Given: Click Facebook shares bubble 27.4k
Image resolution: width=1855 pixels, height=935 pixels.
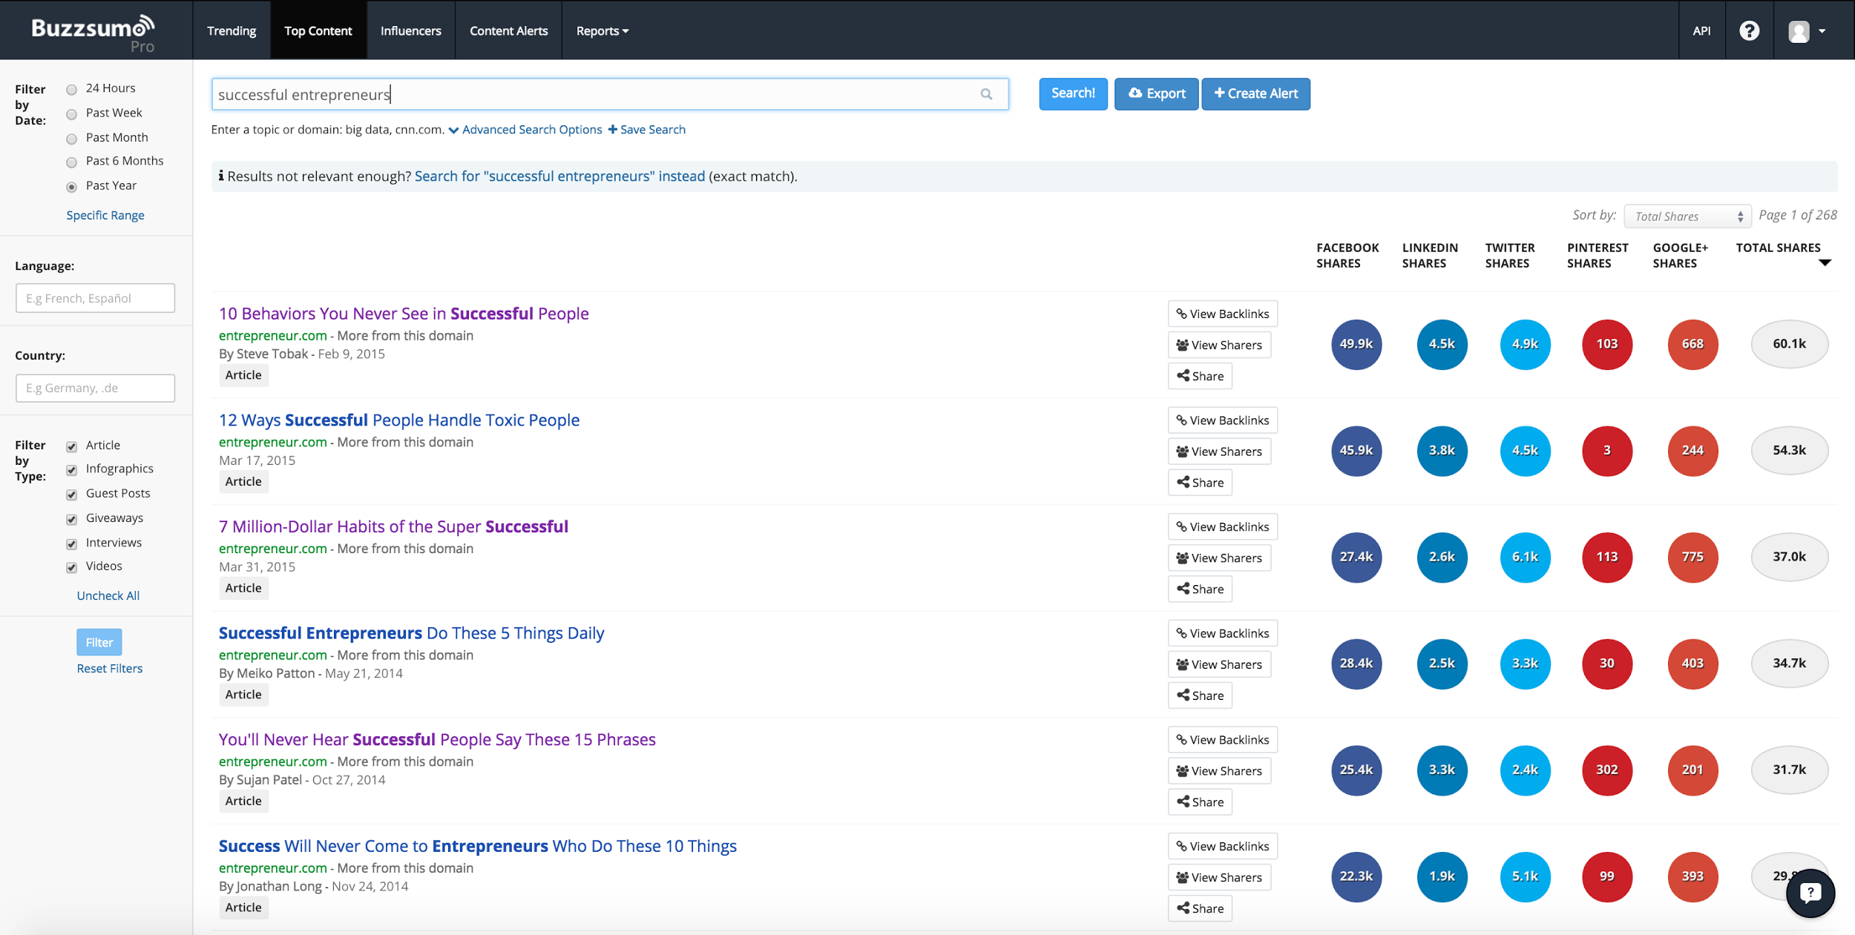Looking at the screenshot, I should coord(1356,557).
